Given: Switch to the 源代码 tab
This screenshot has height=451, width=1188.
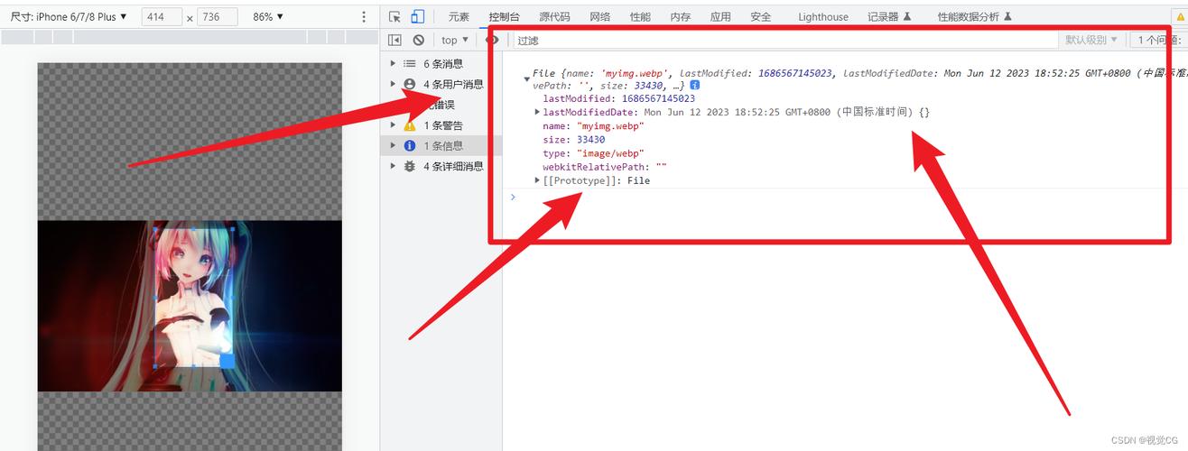Looking at the screenshot, I should tap(554, 16).
